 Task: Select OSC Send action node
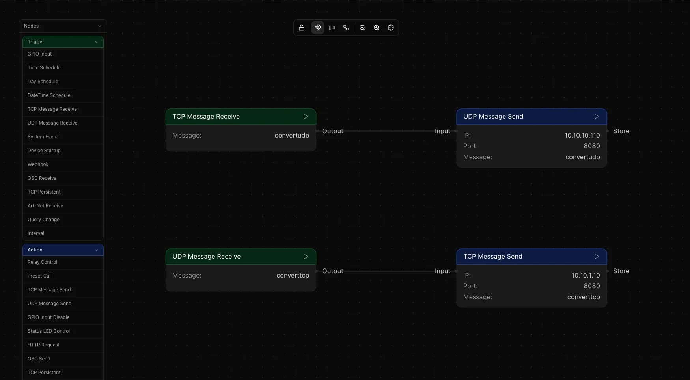(63, 359)
